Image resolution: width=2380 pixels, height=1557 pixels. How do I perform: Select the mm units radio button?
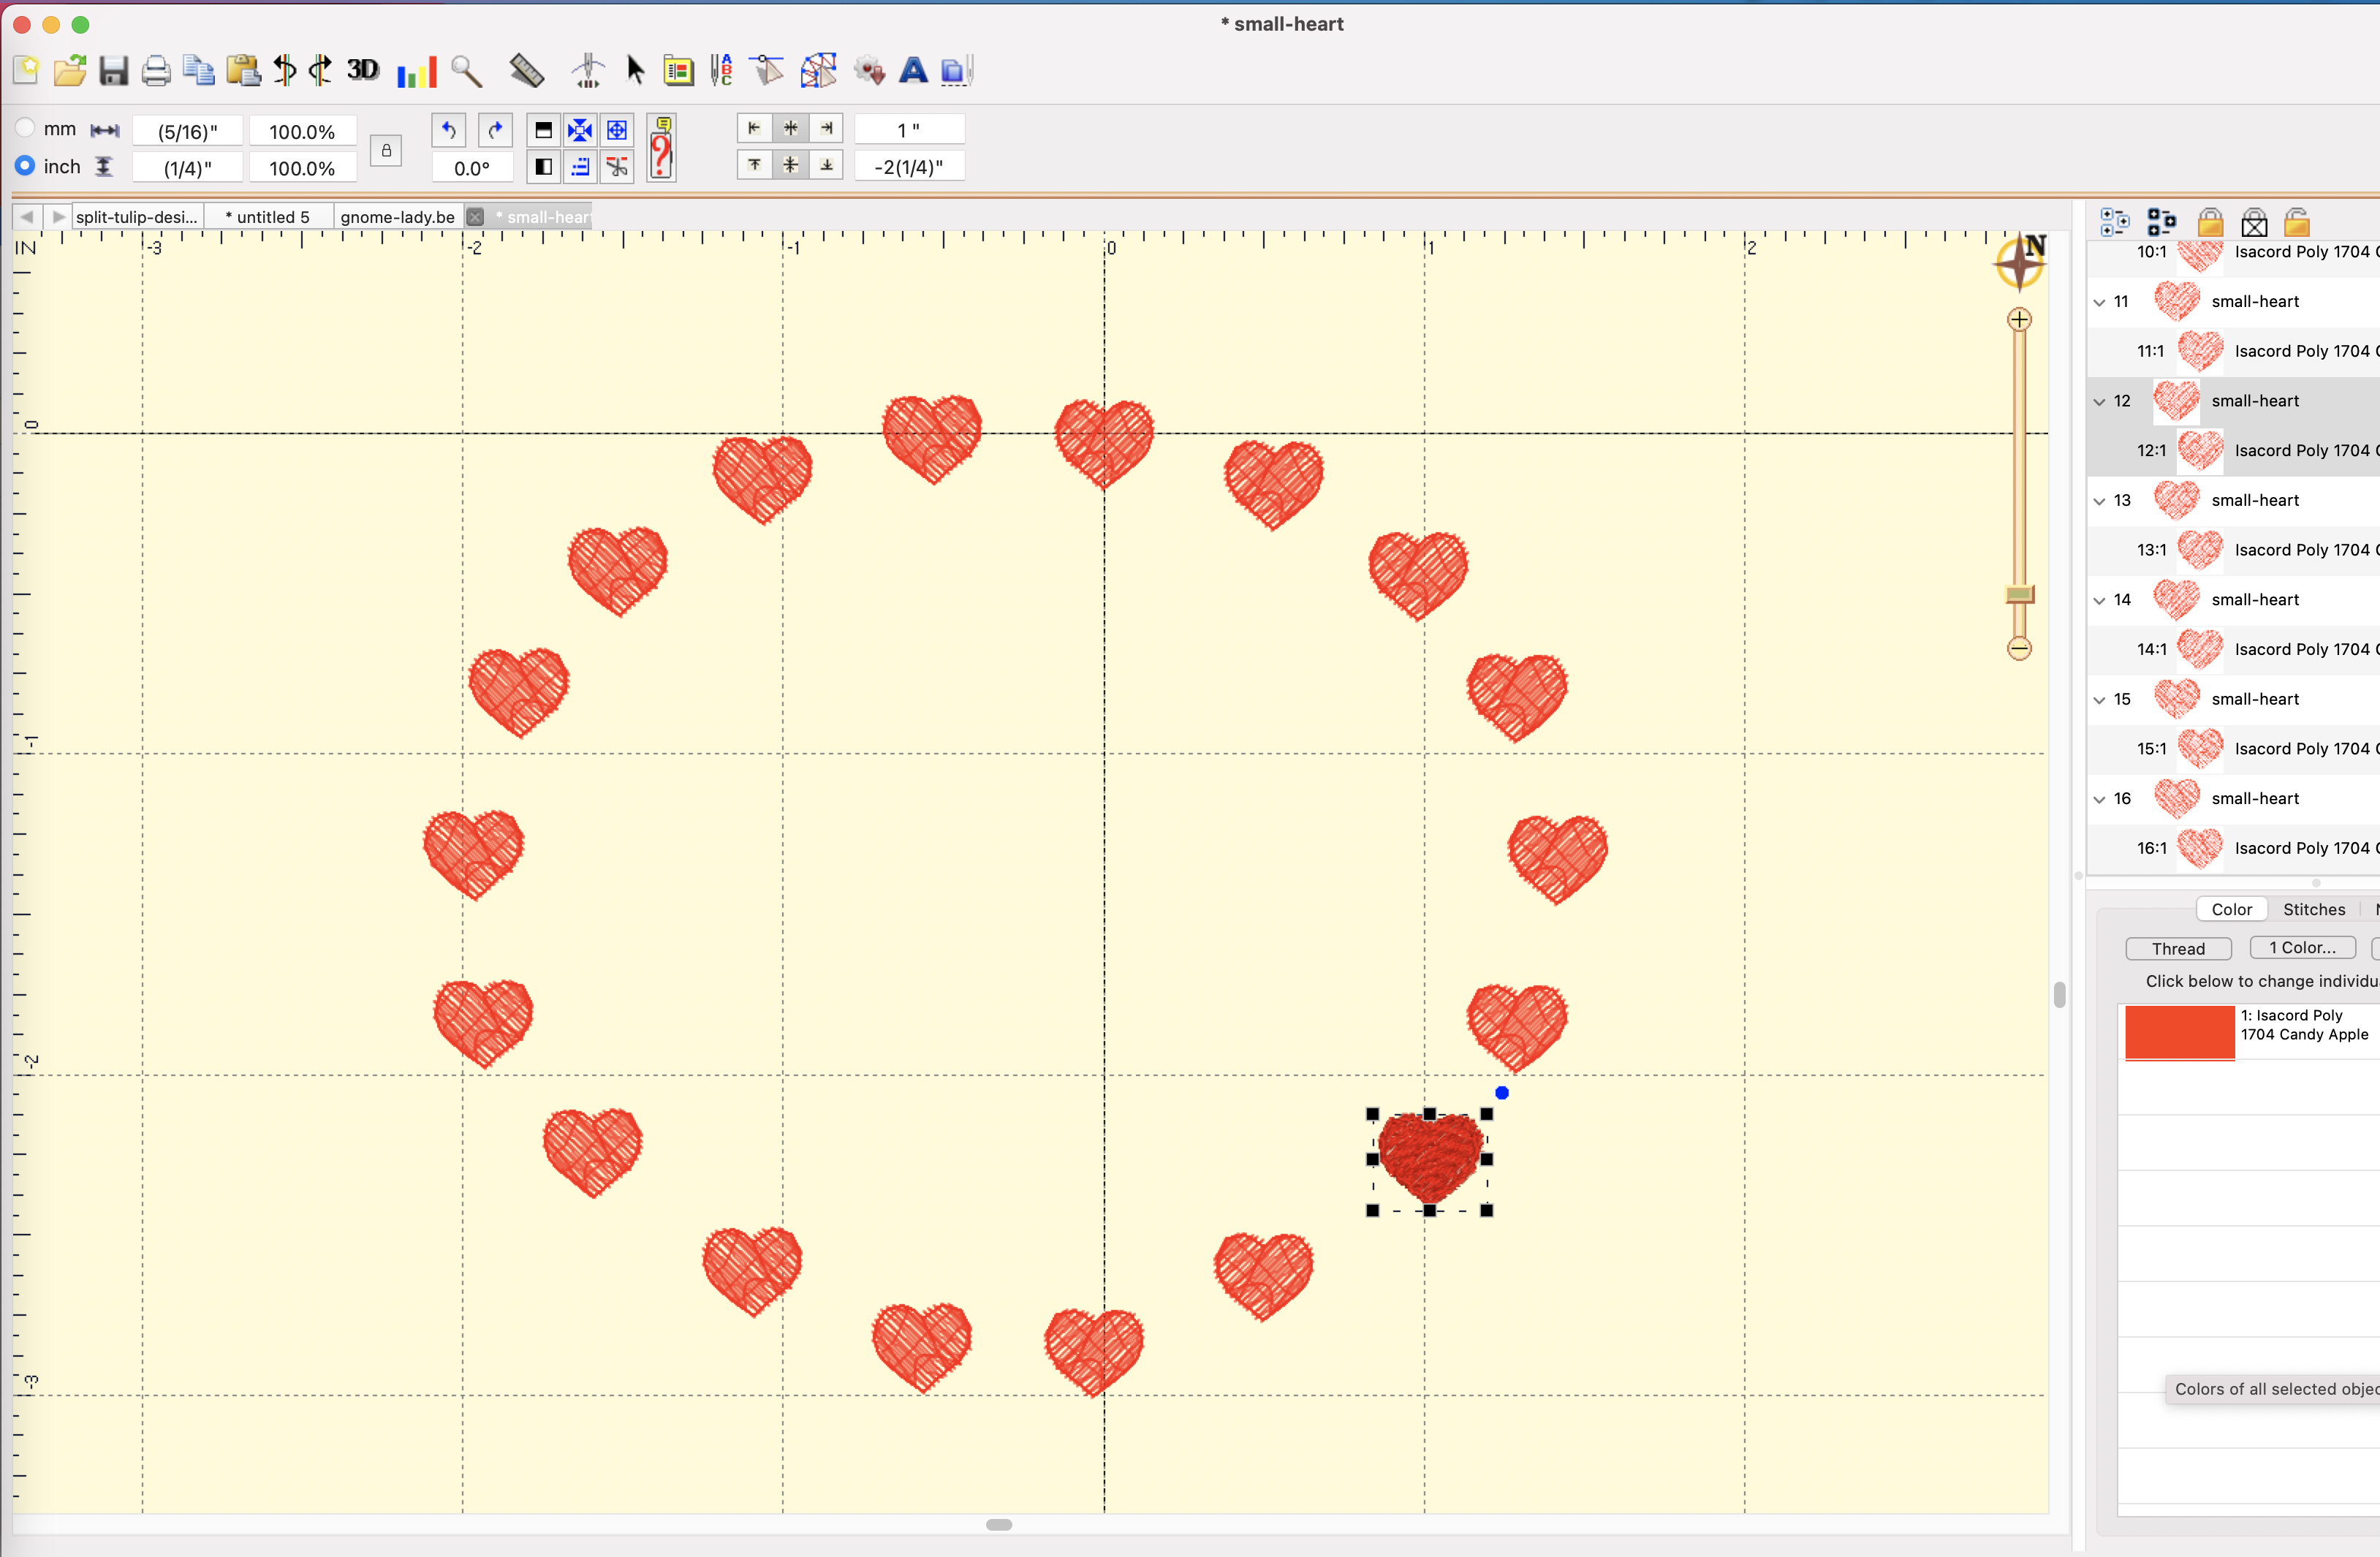click(x=25, y=128)
